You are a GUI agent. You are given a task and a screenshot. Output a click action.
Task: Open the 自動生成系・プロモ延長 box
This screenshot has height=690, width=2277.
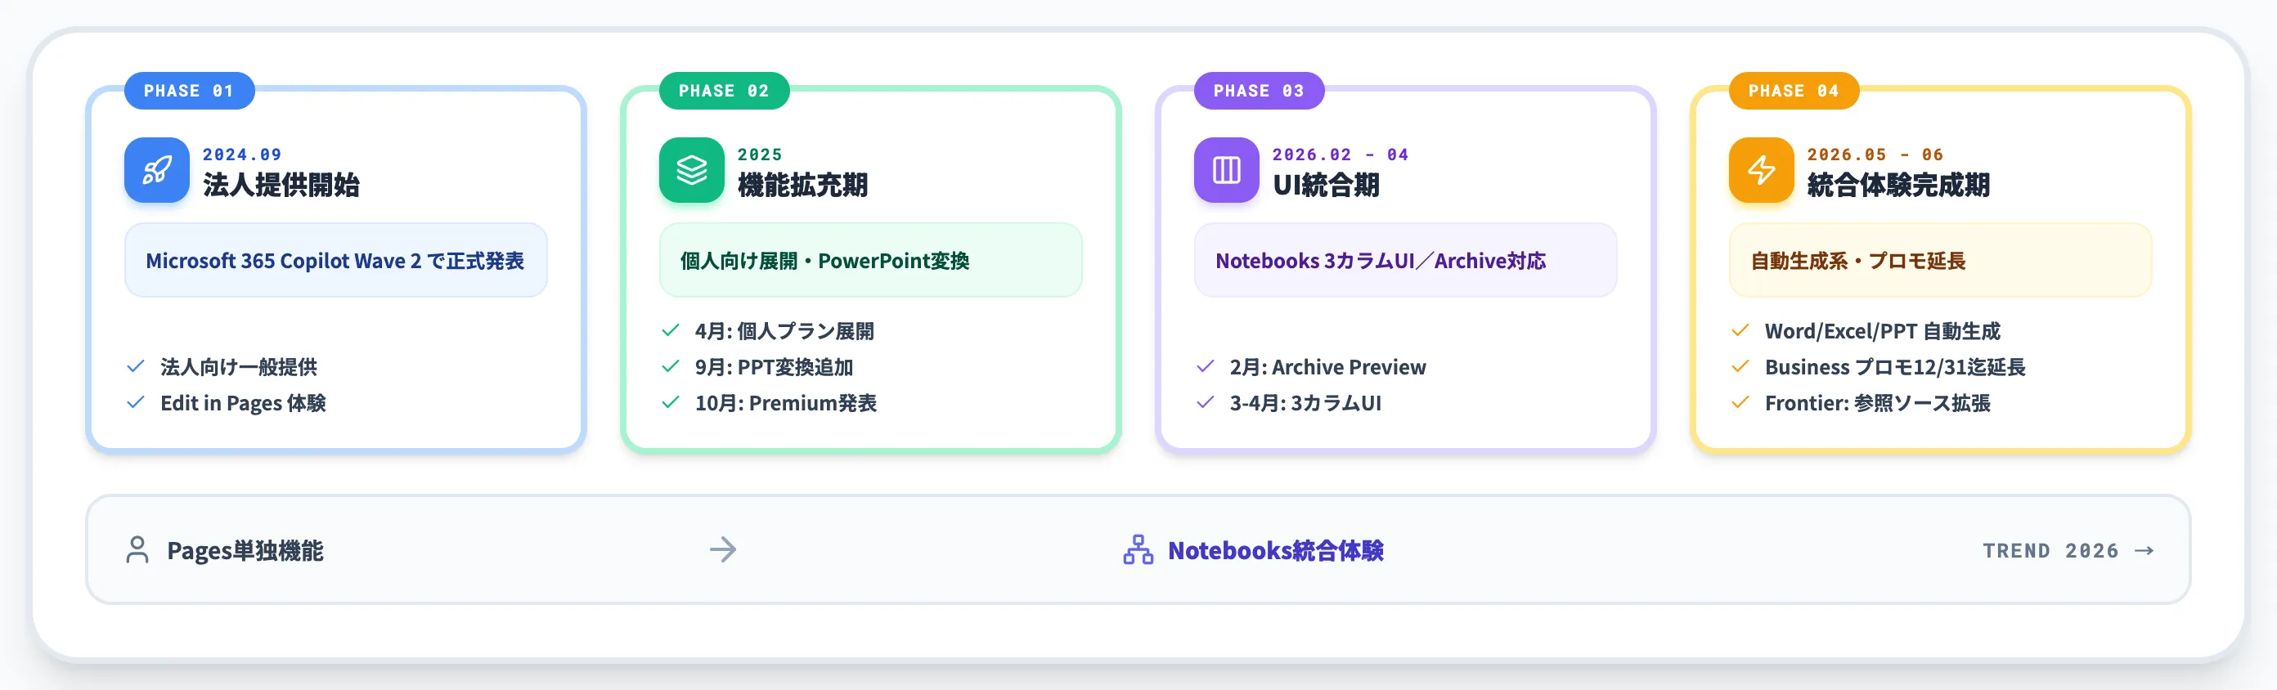(1940, 260)
